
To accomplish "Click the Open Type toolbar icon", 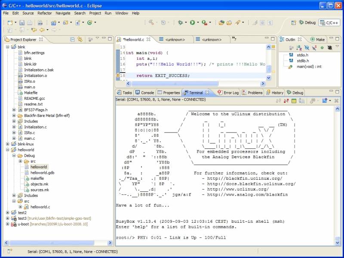I will (x=221, y=22).
